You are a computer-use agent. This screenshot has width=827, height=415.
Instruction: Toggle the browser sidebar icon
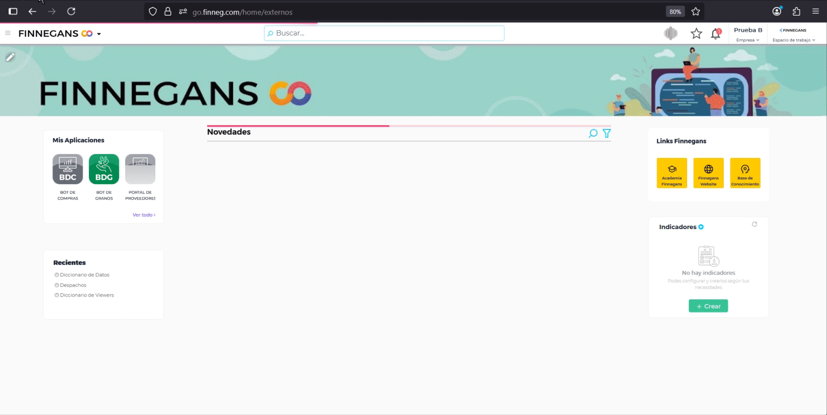pyautogui.click(x=13, y=11)
